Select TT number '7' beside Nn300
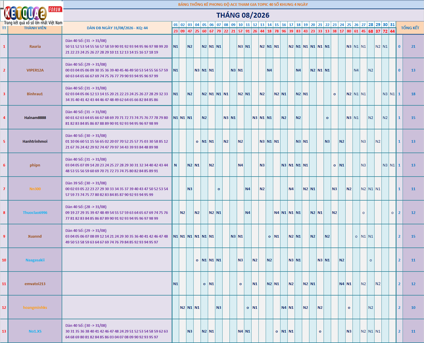The height and width of the screenshot is (343, 424). (x=4, y=189)
